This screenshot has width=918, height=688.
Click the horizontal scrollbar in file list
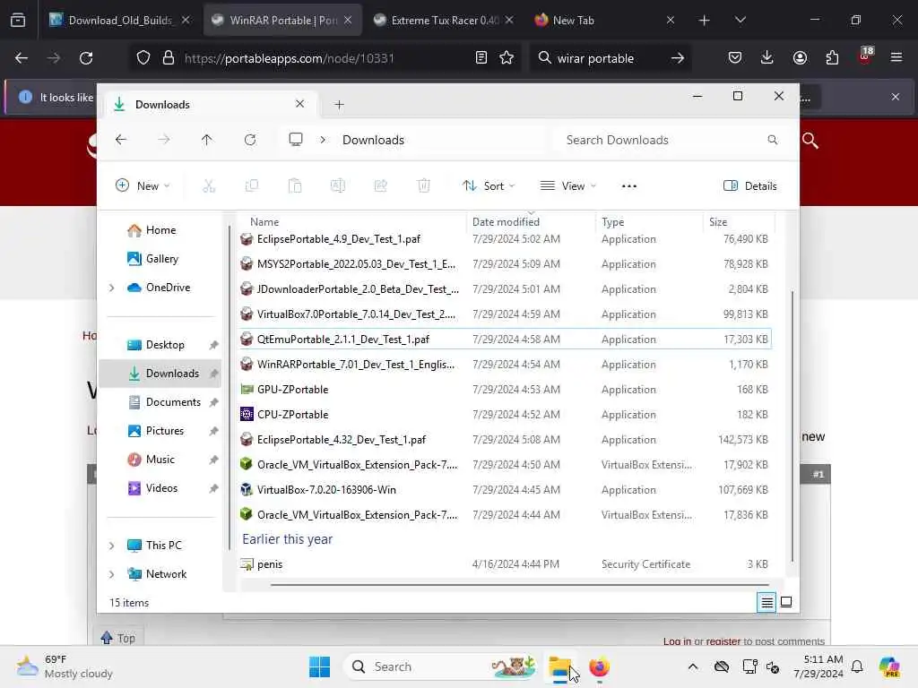click(x=519, y=584)
